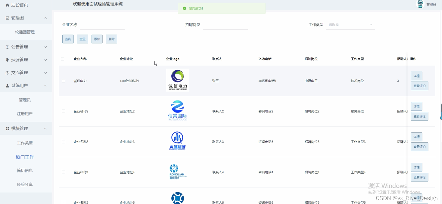Click the 咨询电话3 table cell
This screenshot has height=204, width=442.
[266, 142]
